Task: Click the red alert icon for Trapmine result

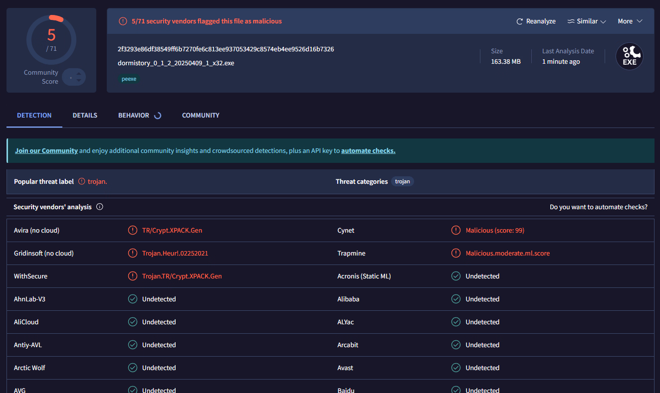Action: coord(456,254)
